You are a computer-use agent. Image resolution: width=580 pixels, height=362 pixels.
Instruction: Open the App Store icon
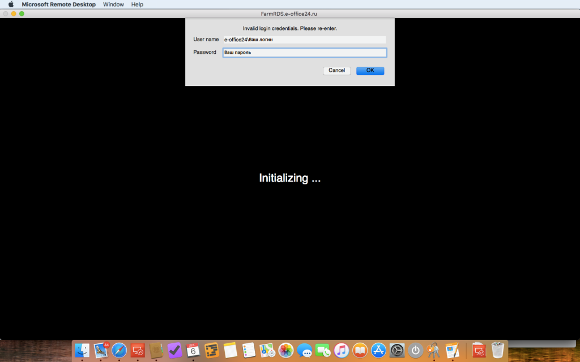tap(378, 350)
